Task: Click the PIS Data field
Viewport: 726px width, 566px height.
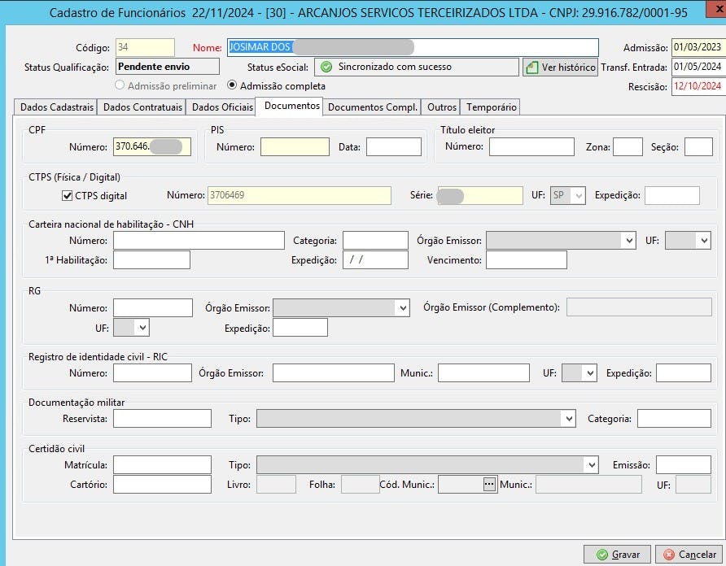Action: (x=394, y=146)
